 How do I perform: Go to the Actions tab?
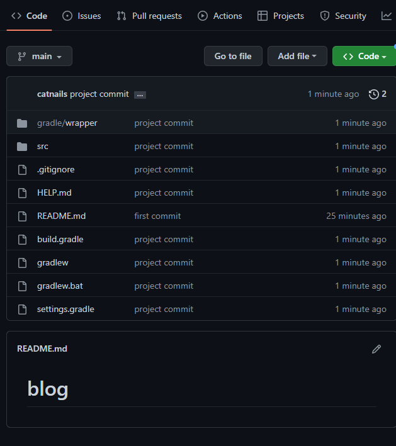[x=220, y=16]
